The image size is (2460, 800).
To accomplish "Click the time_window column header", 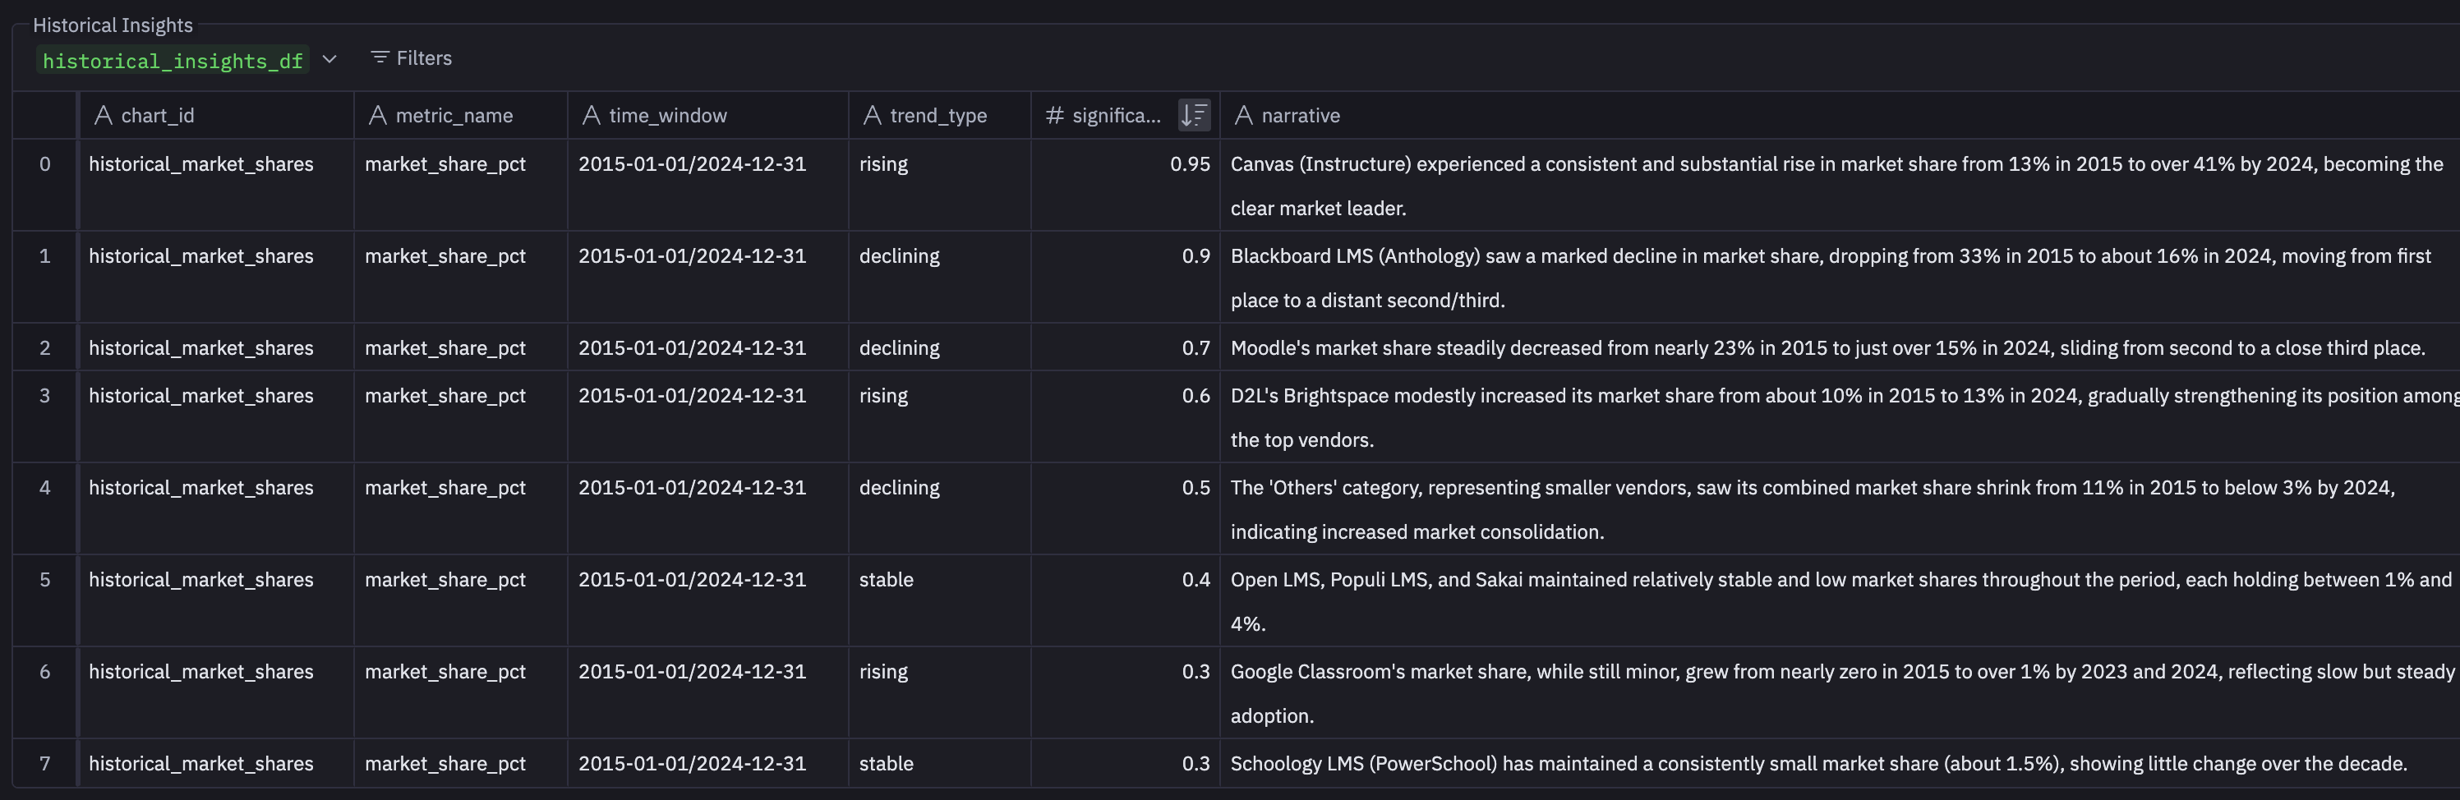I will (x=667, y=116).
